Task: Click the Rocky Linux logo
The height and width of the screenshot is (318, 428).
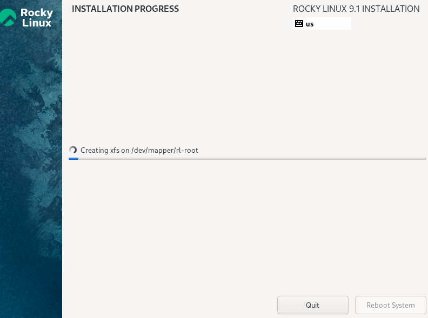Action: point(26,17)
